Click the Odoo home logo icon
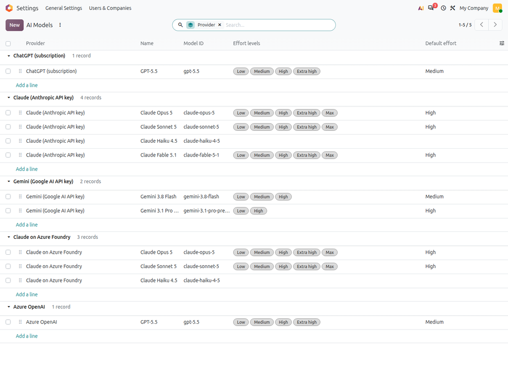Image resolution: width=508 pixels, height=391 pixels. click(9, 8)
